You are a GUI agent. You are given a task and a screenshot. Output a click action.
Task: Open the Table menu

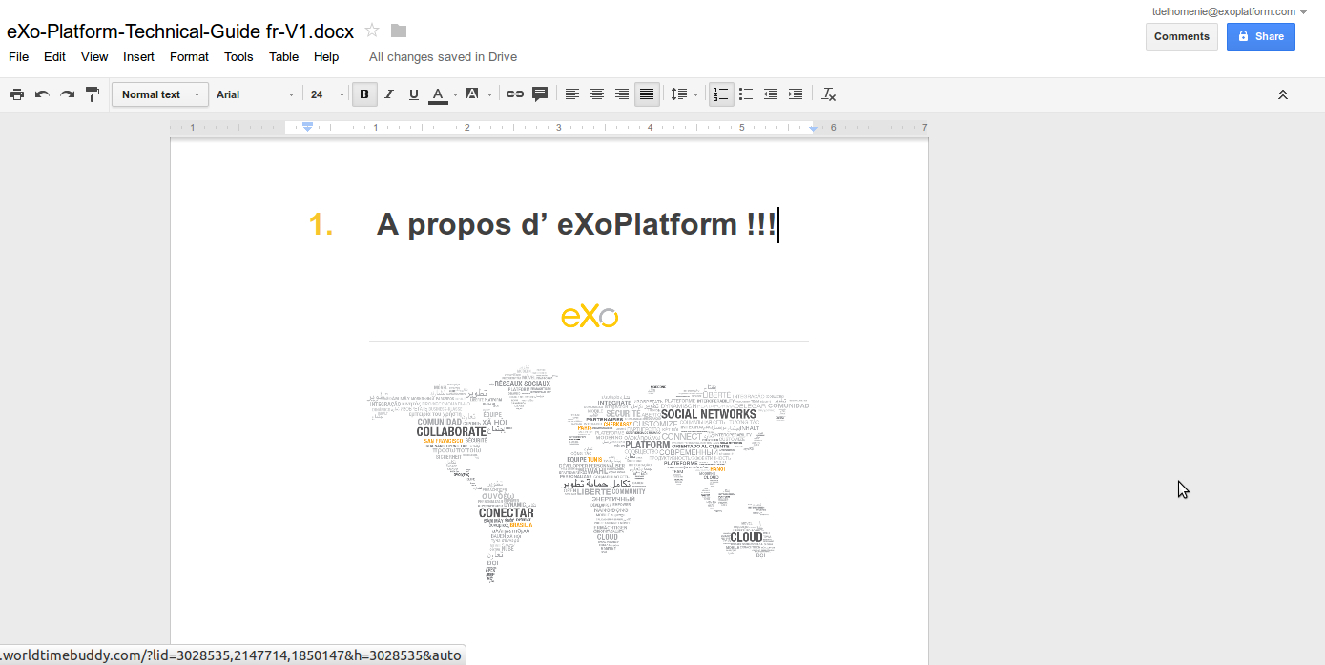point(283,56)
